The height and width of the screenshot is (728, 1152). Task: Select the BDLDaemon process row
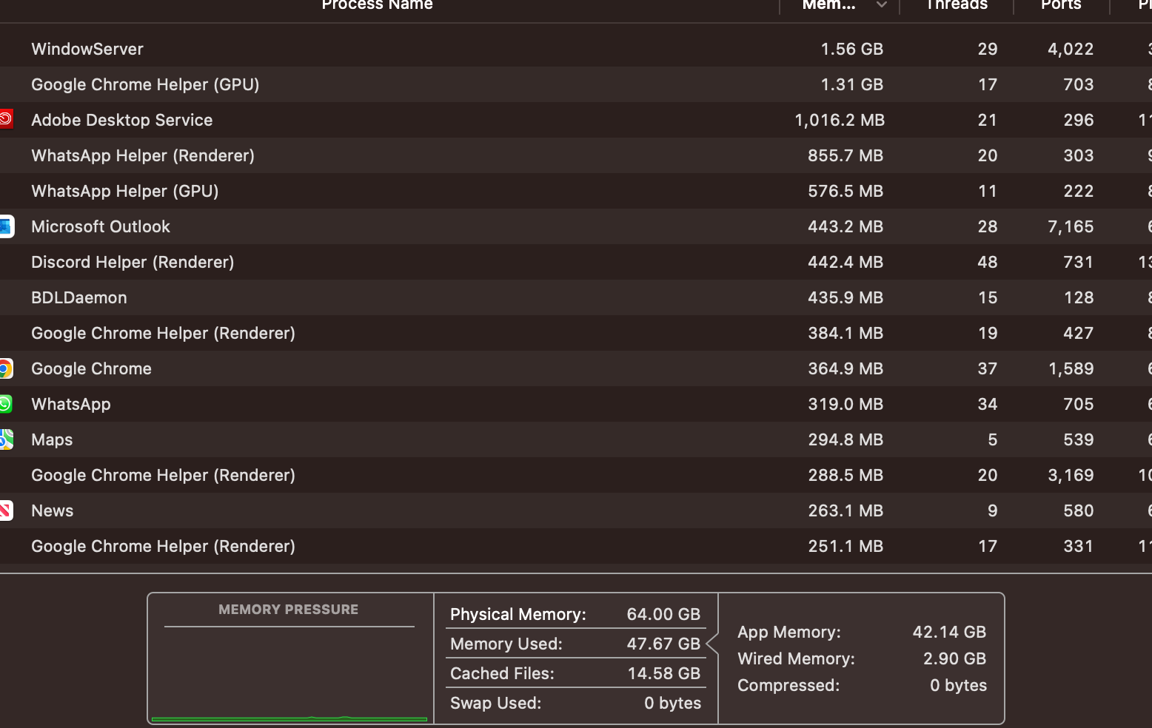(x=576, y=297)
